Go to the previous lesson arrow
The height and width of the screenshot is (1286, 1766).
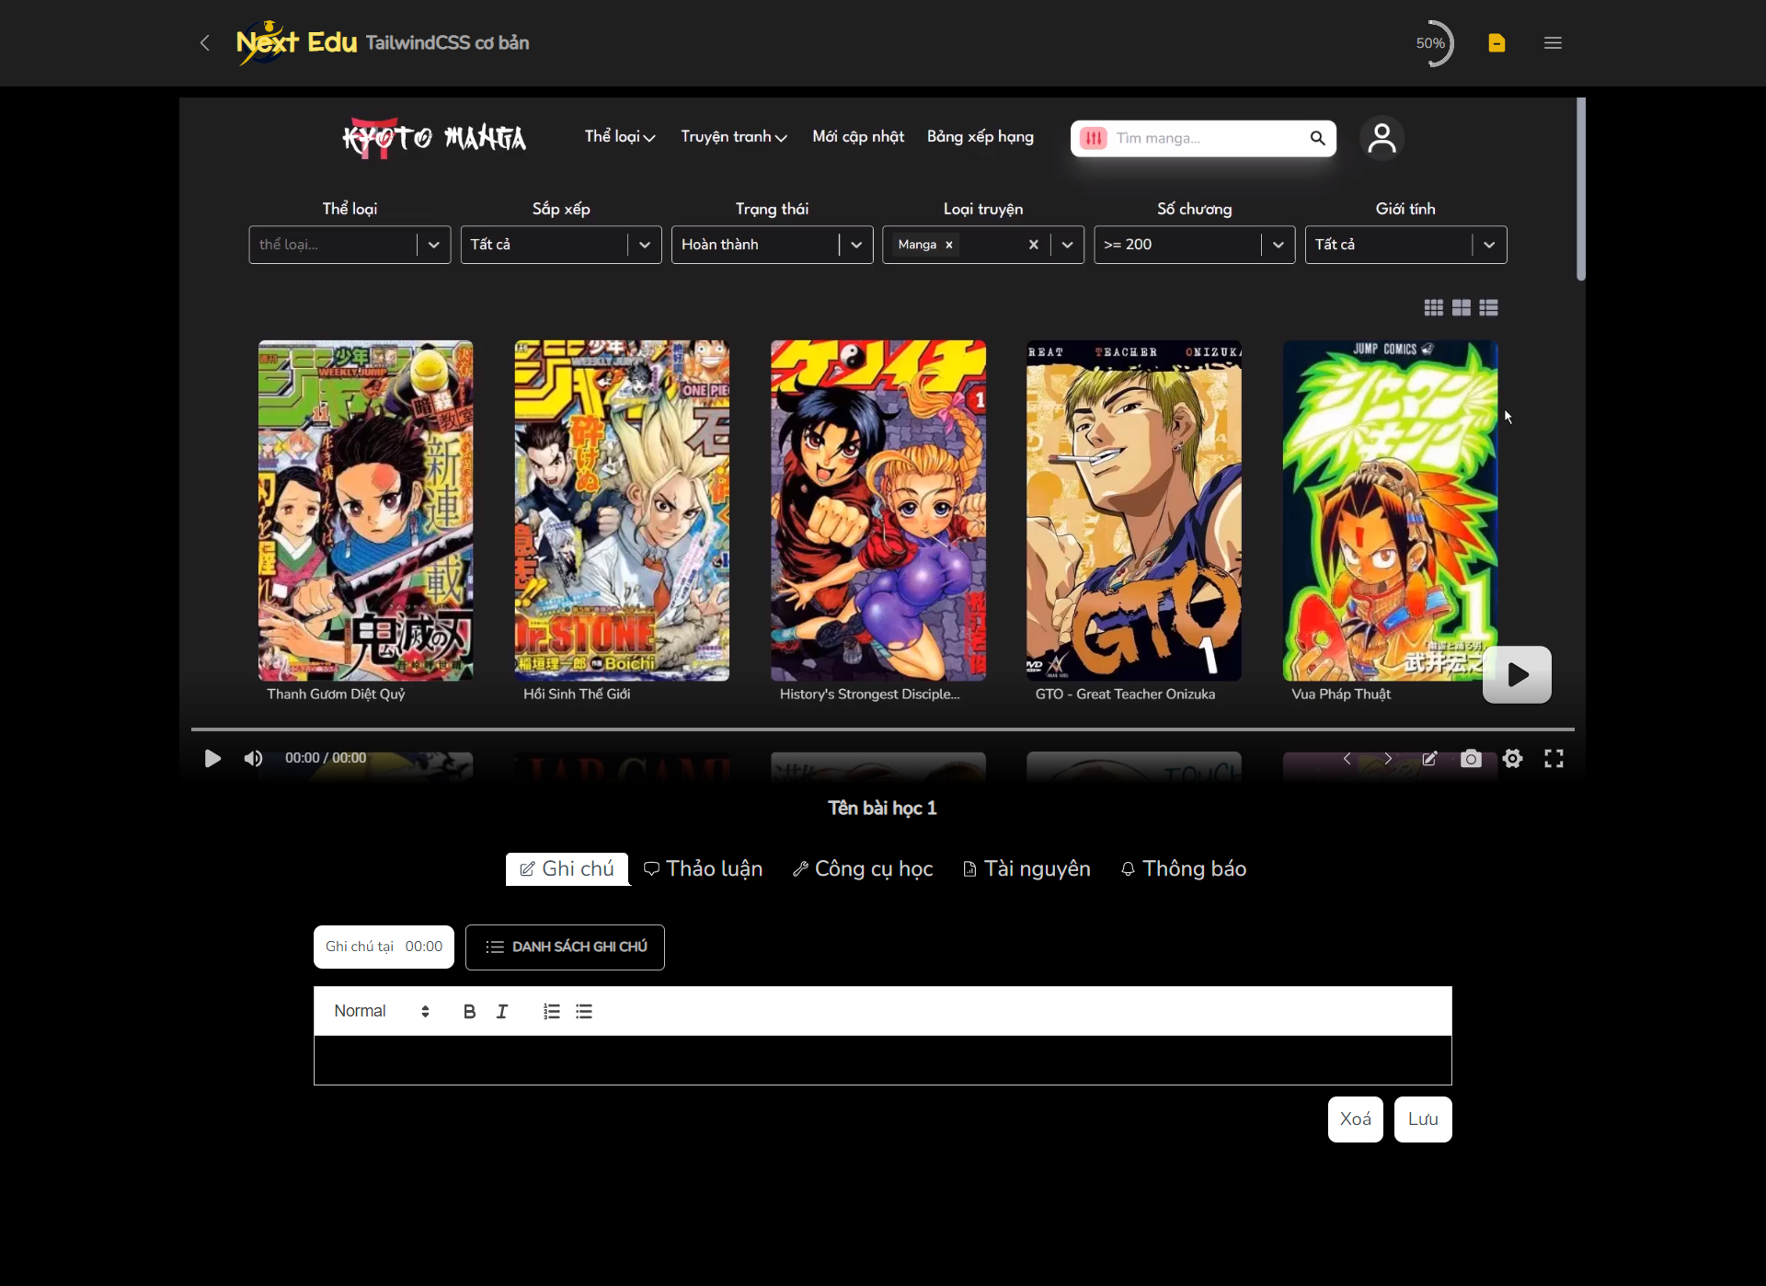click(x=1347, y=758)
